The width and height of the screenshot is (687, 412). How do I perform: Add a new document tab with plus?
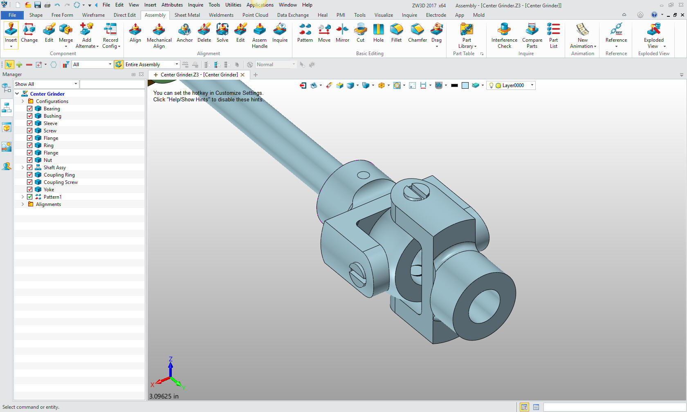click(x=256, y=75)
